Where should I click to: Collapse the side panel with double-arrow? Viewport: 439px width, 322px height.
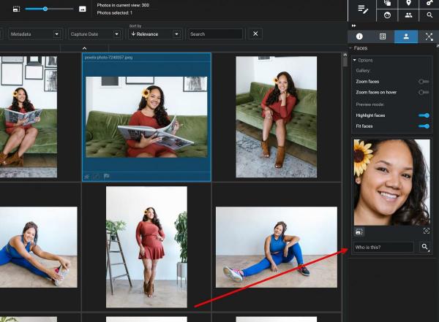353,26
